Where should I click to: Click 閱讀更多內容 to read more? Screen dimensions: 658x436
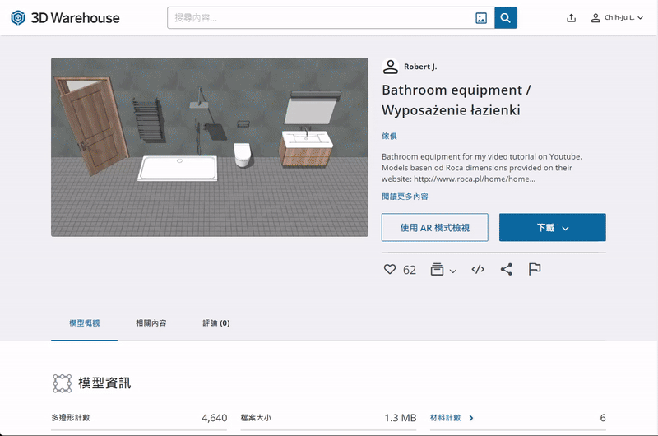pos(405,197)
